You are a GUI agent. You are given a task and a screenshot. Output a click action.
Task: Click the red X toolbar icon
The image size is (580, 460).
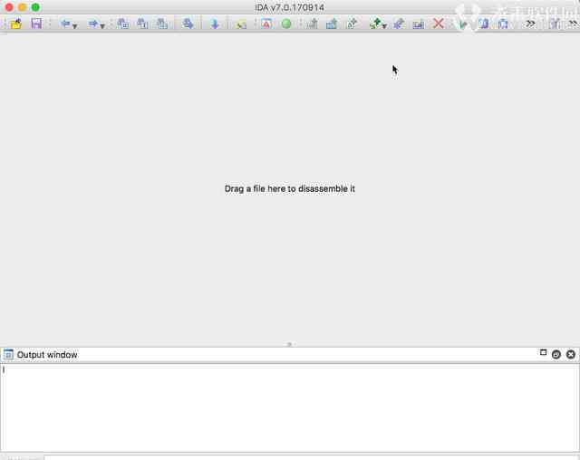click(x=439, y=24)
